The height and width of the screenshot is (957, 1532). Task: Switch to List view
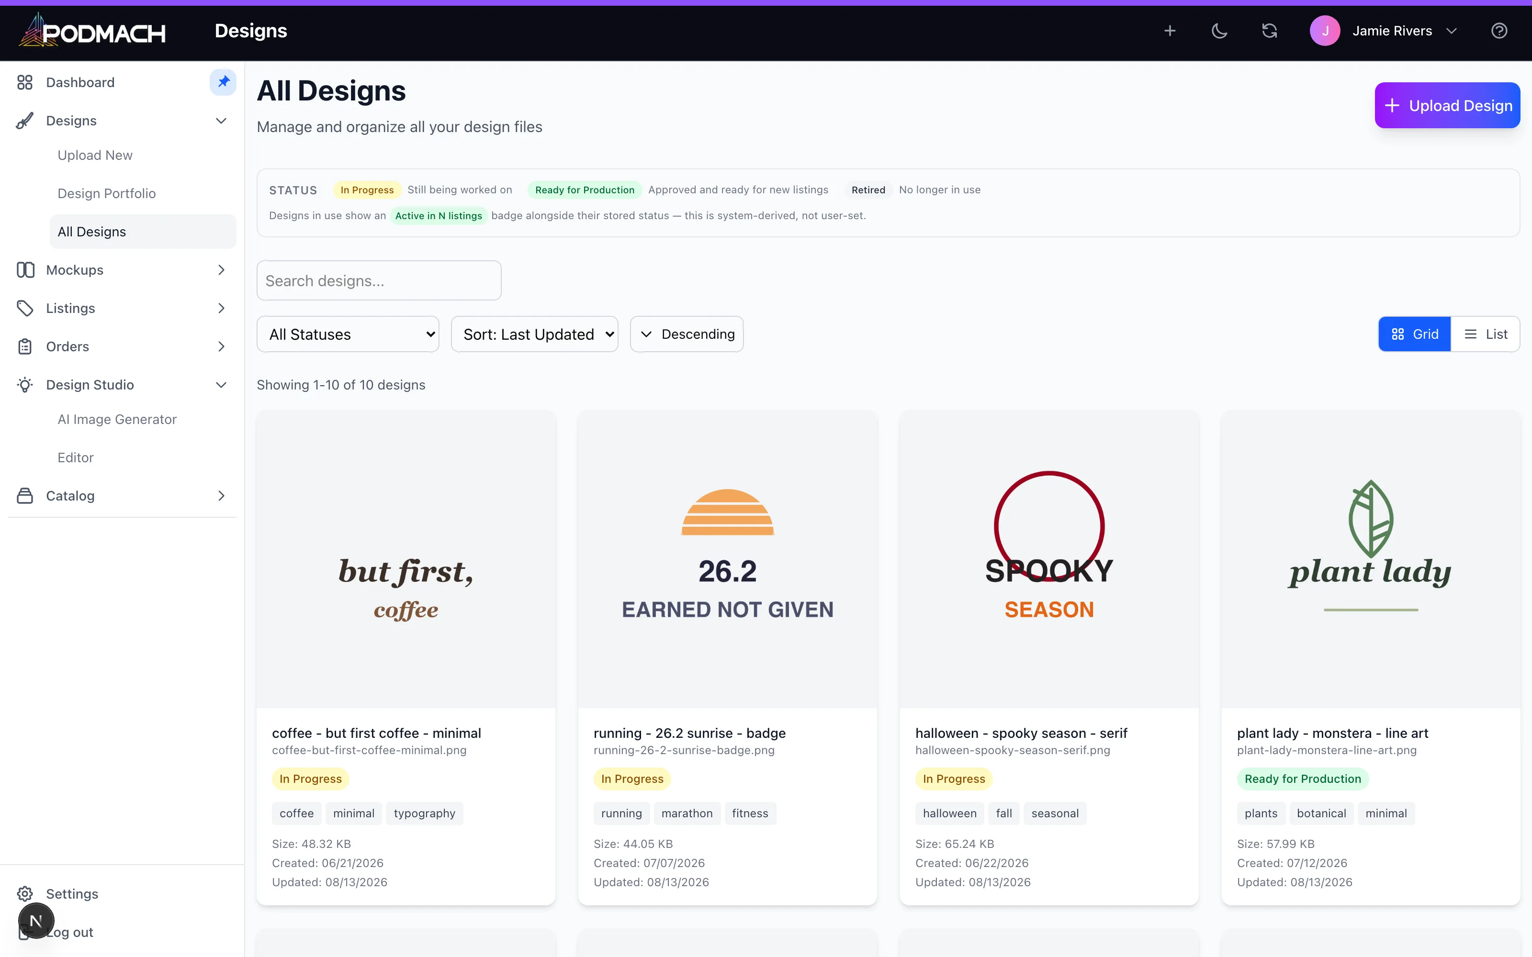click(x=1485, y=334)
